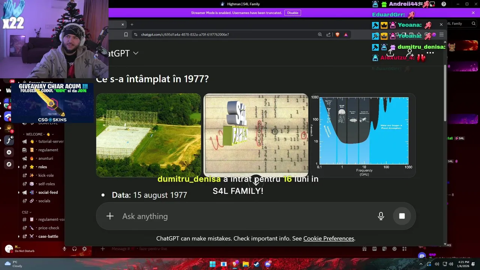
Task: Share this page from the address bar
Action: pos(328,34)
